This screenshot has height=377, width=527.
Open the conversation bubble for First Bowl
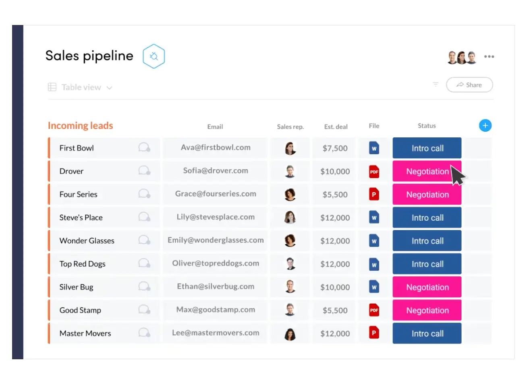click(x=144, y=148)
